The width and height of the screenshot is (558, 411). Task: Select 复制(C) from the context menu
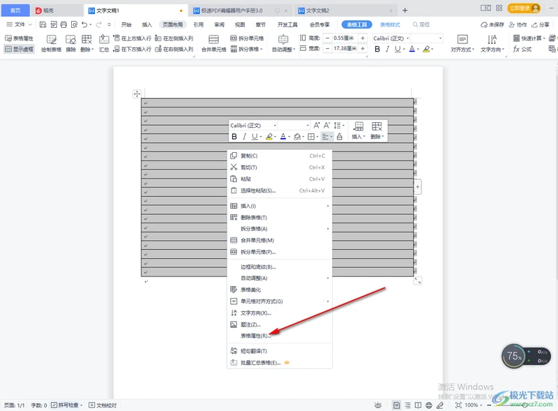click(280, 156)
